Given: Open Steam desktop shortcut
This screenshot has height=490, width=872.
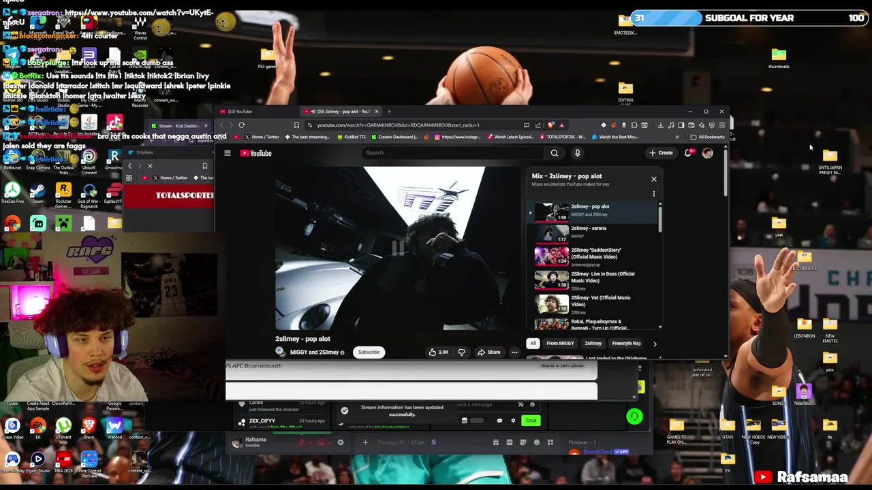Looking at the screenshot, I should [37, 193].
